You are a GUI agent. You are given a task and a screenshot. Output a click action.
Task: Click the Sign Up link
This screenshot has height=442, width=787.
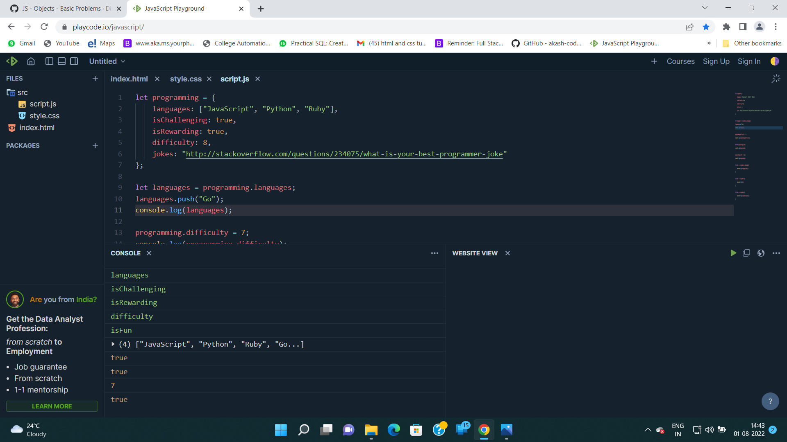point(716,61)
